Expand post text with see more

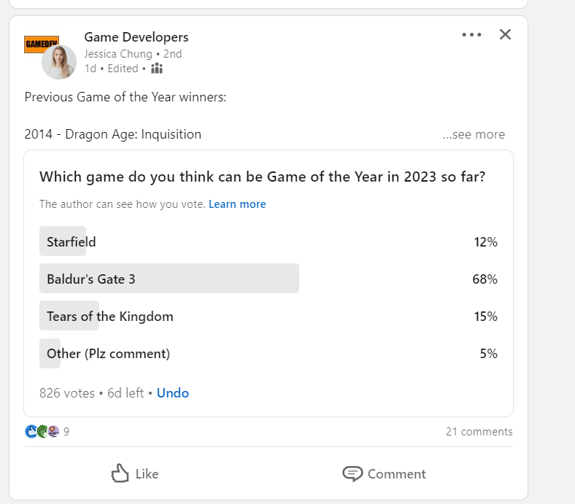pyautogui.click(x=474, y=134)
